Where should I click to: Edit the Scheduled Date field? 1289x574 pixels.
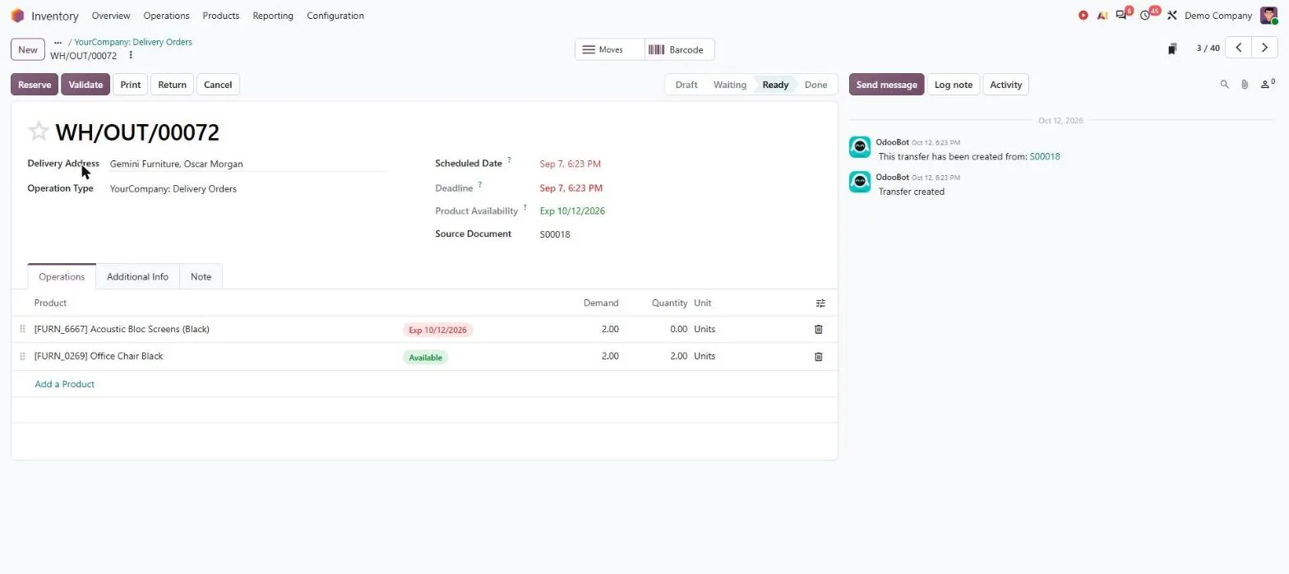570,164
